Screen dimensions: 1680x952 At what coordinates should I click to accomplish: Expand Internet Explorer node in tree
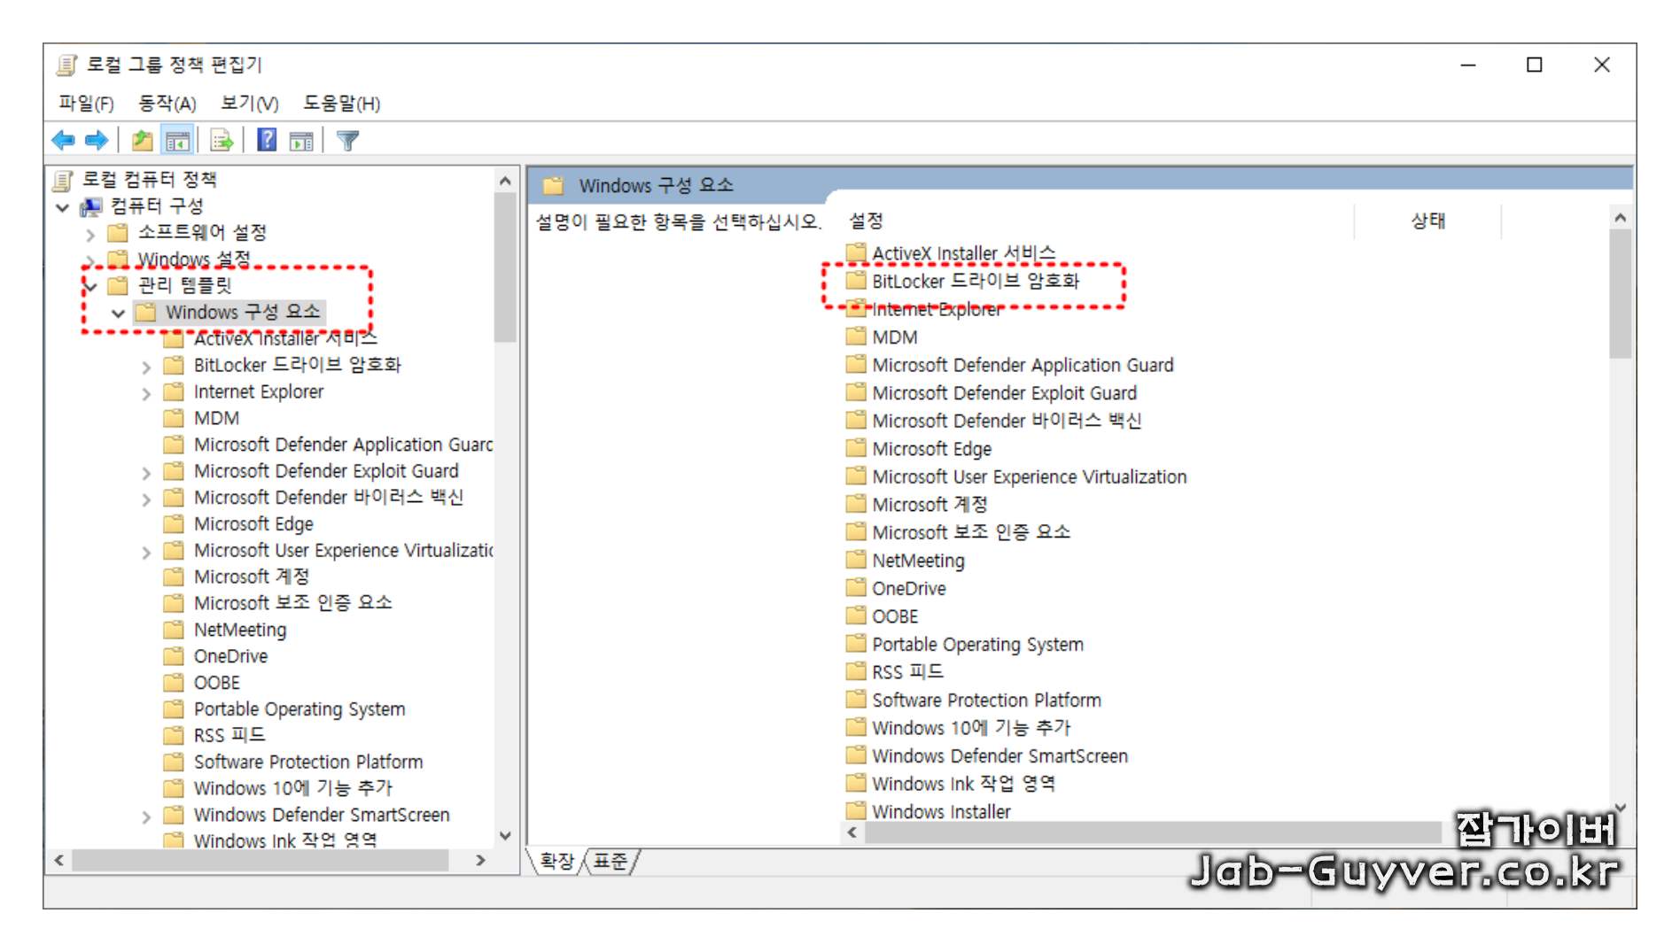tap(146, 393)
